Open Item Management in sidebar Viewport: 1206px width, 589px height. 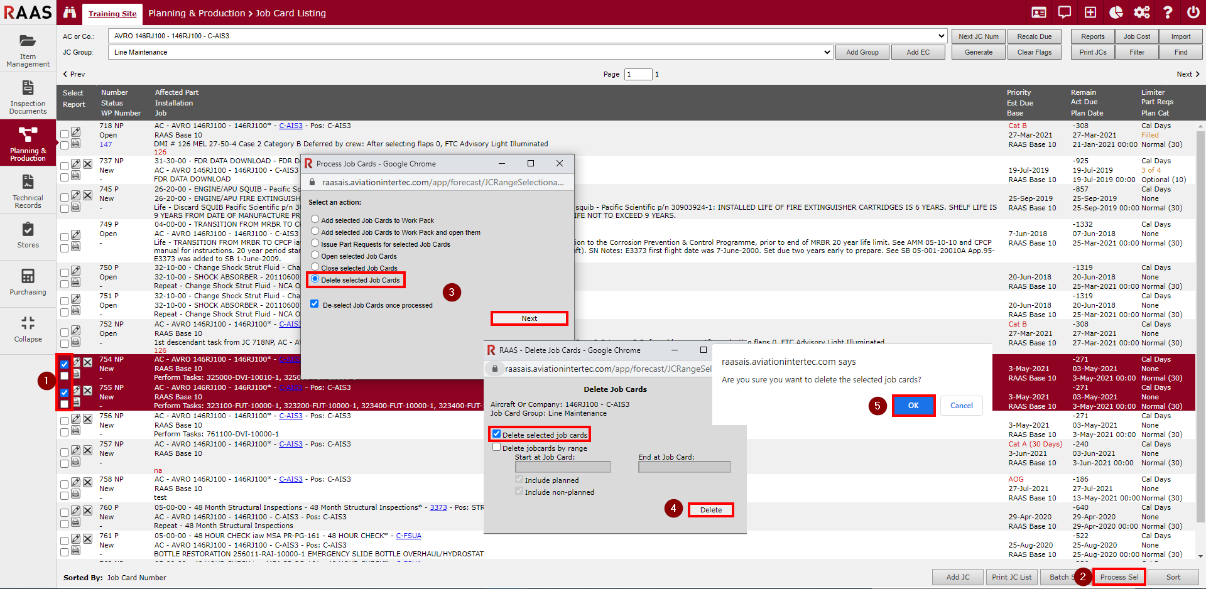28,50
